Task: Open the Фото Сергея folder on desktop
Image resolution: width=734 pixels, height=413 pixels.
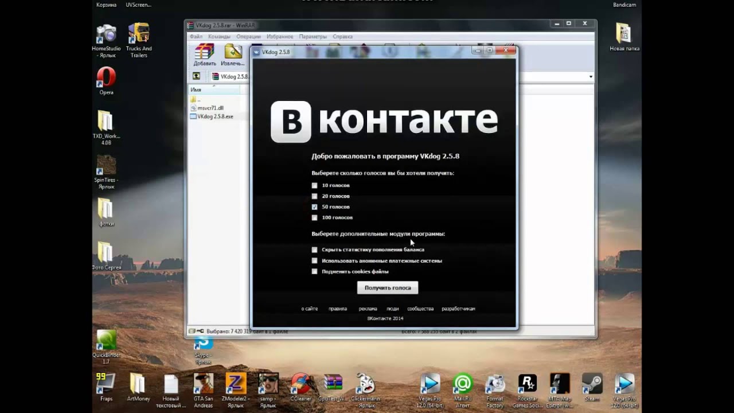Action: (106, 256)
